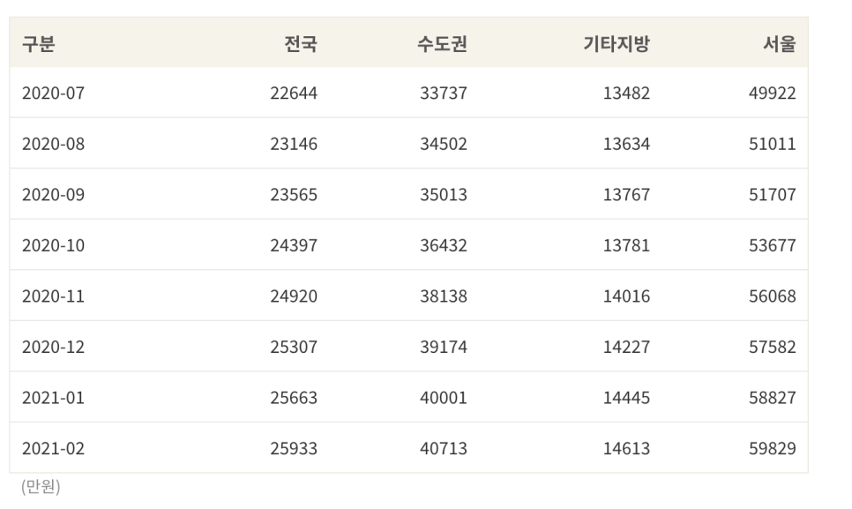Click the 서울 value 59829
Screen dimensions: 852x509
(x=772, y=449)
